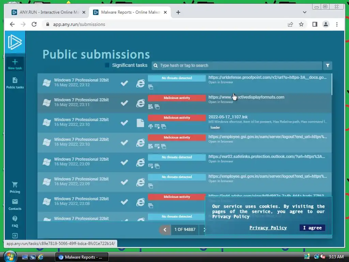Click the 'loader' tag on the .lnk row
Viewport: 349px width, 262px height.
215,128
